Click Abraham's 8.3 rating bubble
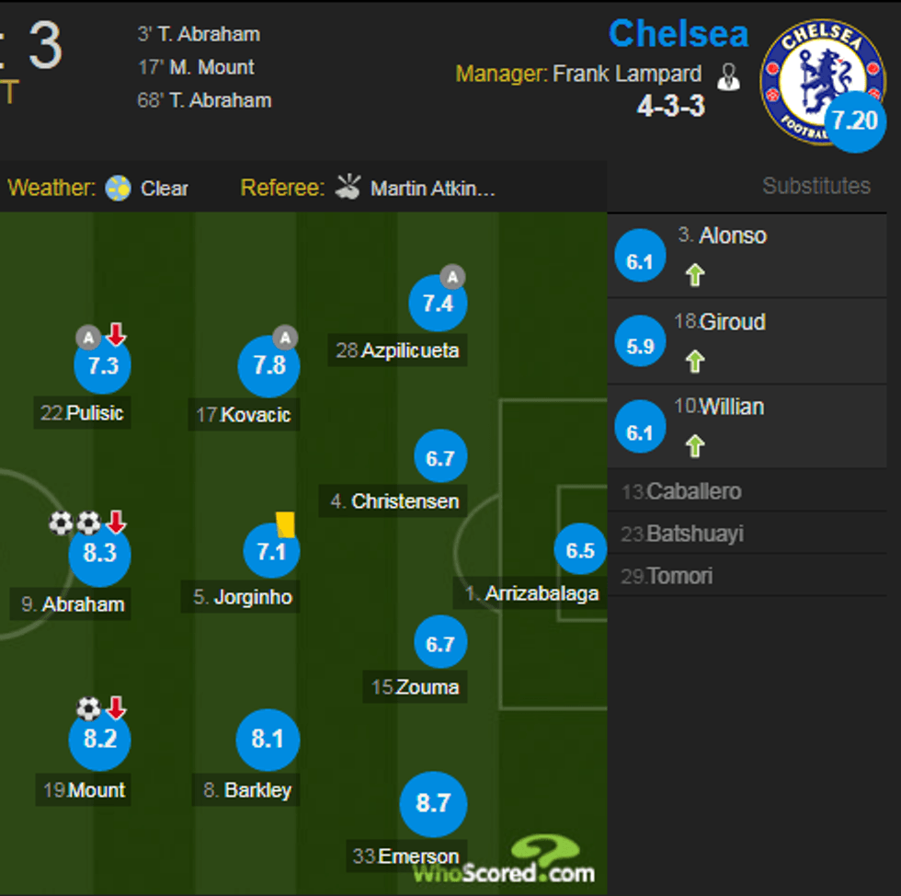This screenshot has height=896, width=901. pos(100,554)
